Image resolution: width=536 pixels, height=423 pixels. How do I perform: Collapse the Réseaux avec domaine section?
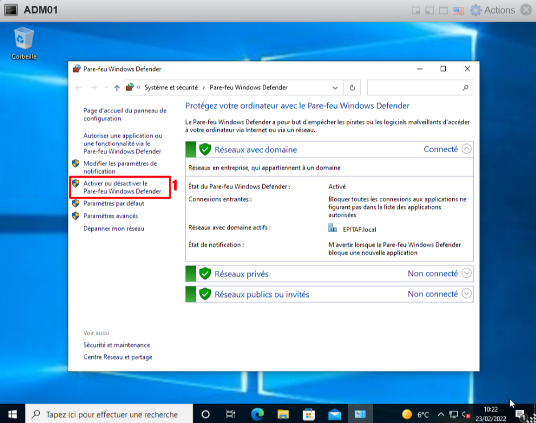tap(466, 149)
